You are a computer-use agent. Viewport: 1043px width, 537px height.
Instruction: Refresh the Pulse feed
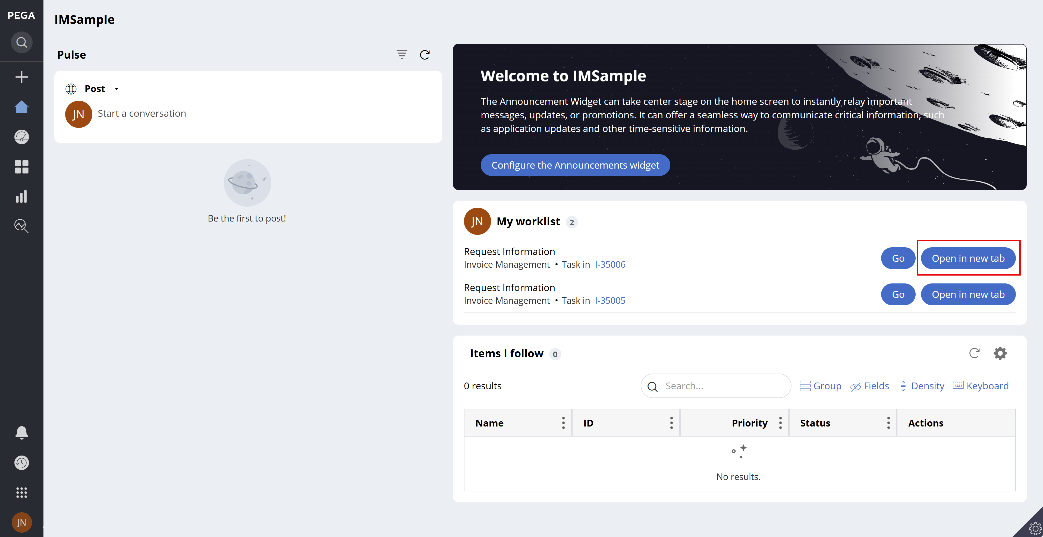425,55
